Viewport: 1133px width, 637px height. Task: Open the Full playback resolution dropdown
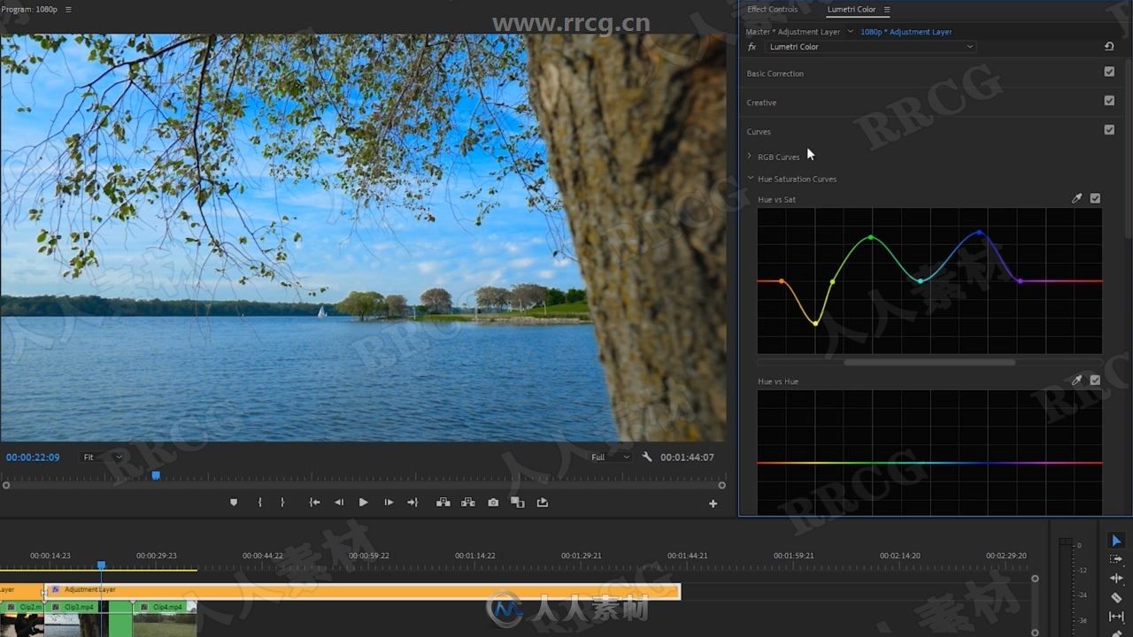[611, 457]
